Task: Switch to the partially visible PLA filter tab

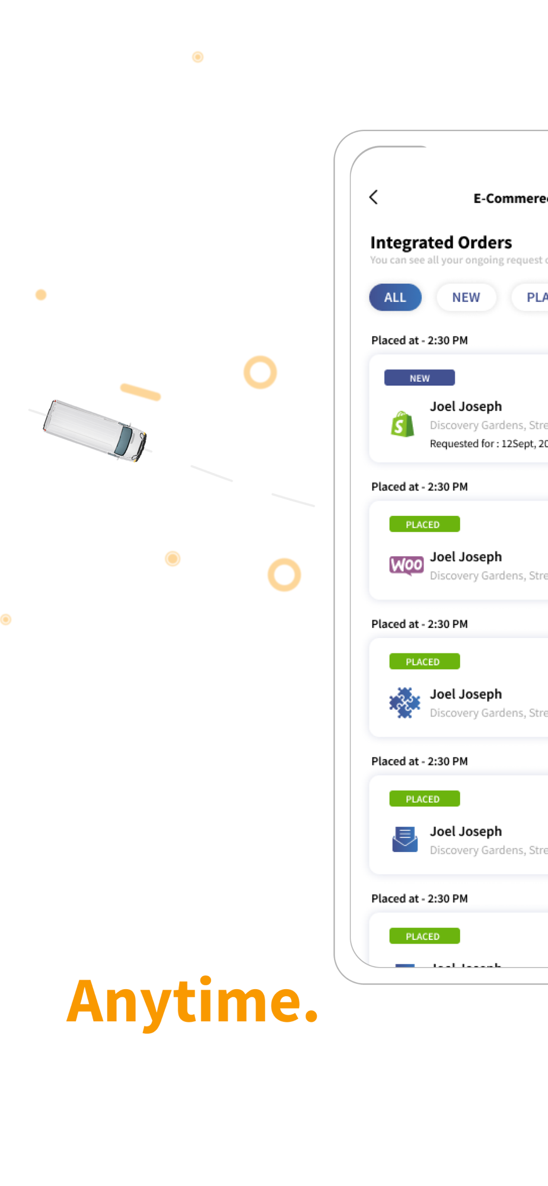Action: pos(530,297)
